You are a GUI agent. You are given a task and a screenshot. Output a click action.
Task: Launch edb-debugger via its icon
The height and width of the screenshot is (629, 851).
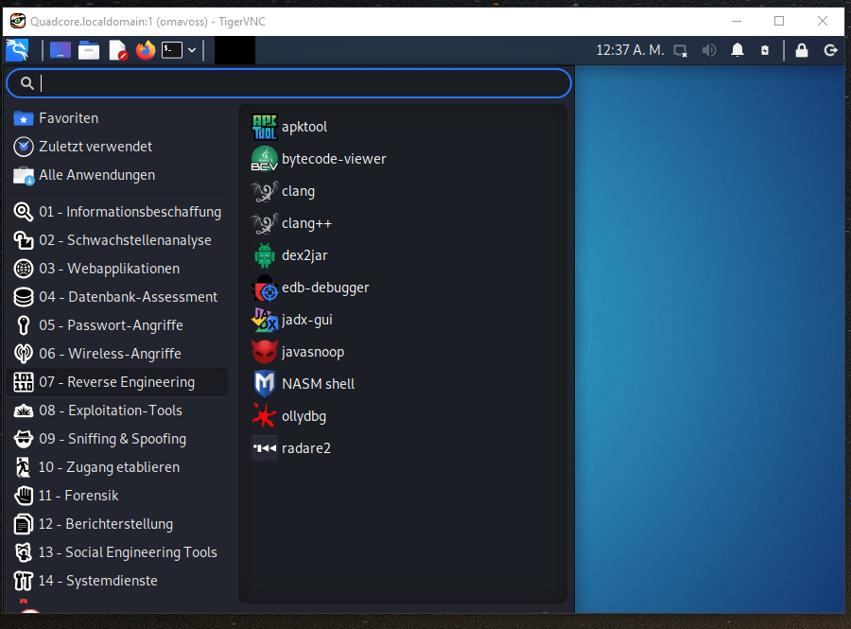point(265,288)
